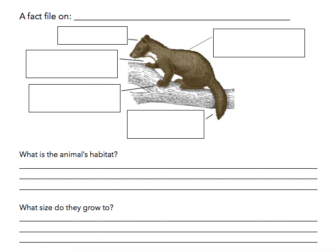The image size is (336, 252).
Task: Click the blank line after "A fact file on:"
Action: [182, 19]
